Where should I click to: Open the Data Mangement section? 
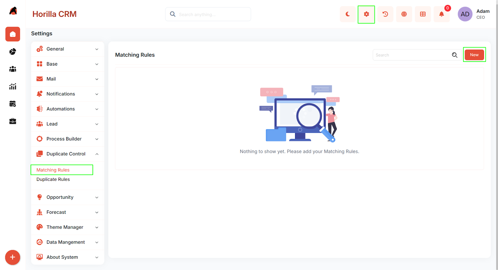pos(68,242)
